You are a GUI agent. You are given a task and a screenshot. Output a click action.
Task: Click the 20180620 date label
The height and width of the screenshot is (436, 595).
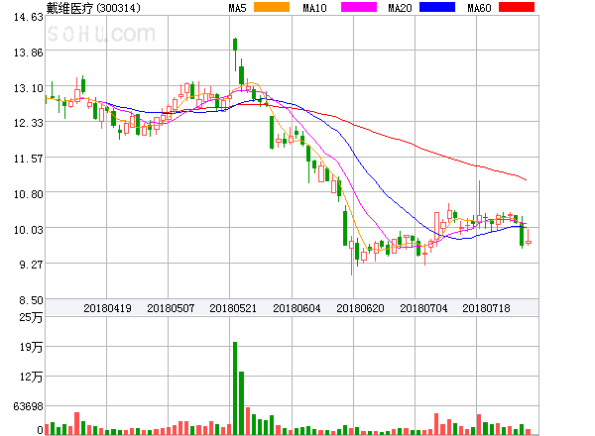pyautogui.click(x=360, y=308)
